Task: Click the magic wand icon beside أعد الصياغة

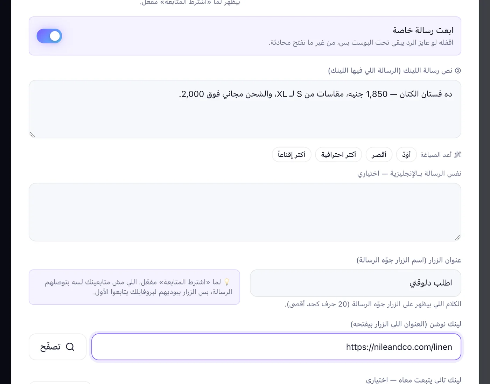Action: click(457, 155)
